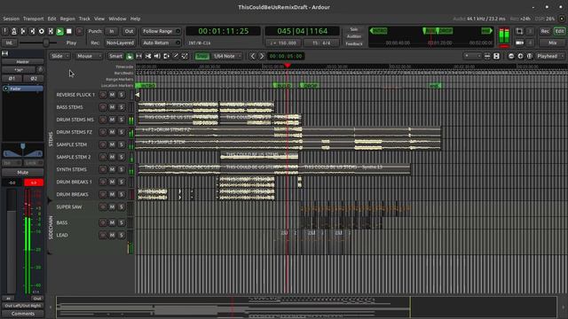Click the master strip gain fader
The width and height of the screenshot is (568, 319).
tap(12, 241)
